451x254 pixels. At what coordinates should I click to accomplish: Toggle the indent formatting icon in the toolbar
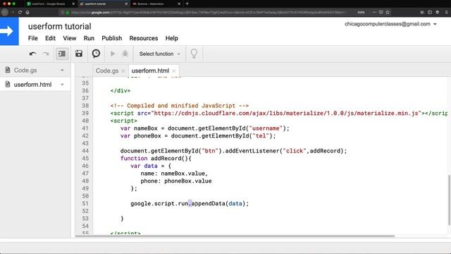(x=62, y=54)
